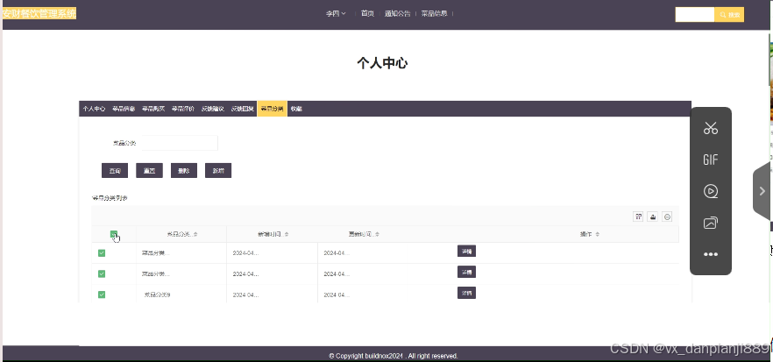Open the 李四 user dropdown
The height and width of the screenshot is (362, 773).
[336, 14]
